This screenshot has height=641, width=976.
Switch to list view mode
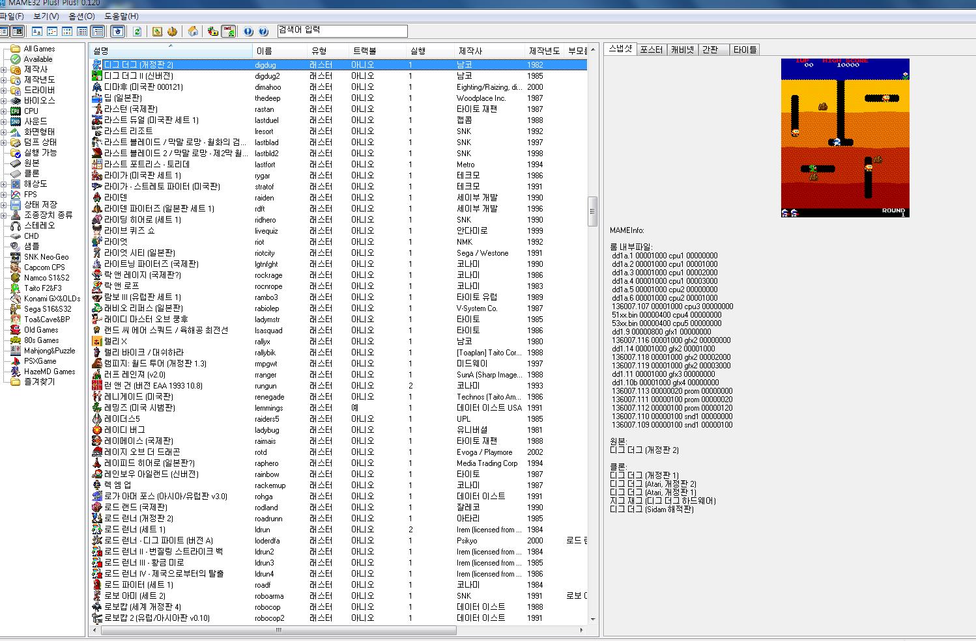[x=67, y=31]
